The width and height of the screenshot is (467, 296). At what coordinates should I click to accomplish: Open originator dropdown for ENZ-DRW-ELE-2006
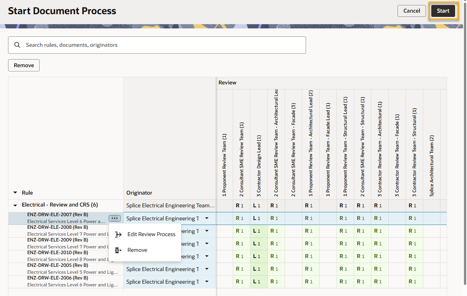[x=207, y=282]
